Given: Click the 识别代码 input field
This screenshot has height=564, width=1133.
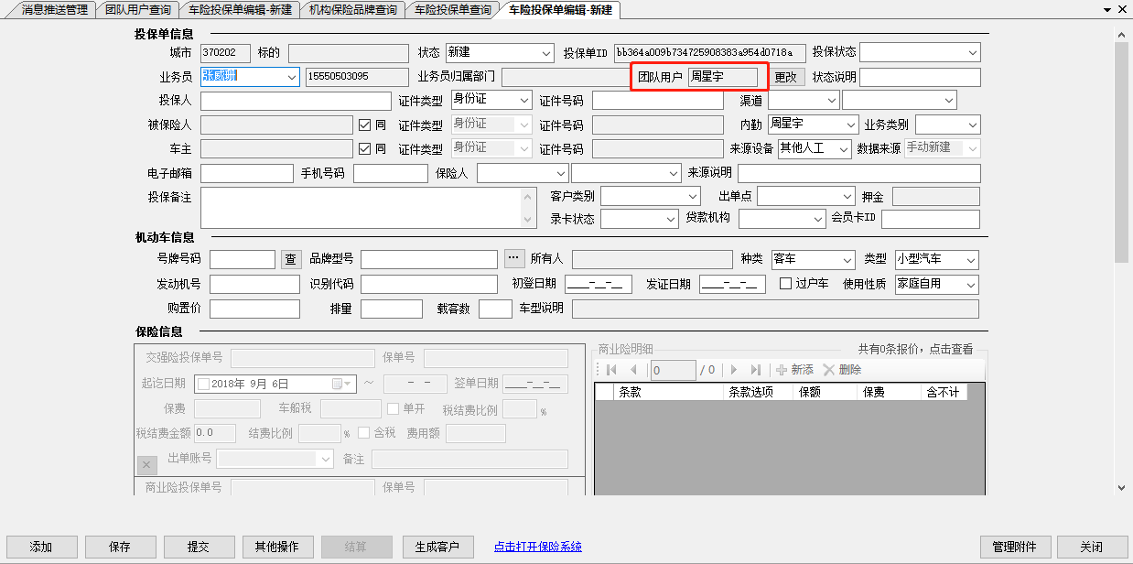Looking at the screenshot, I should click(429, 284).
